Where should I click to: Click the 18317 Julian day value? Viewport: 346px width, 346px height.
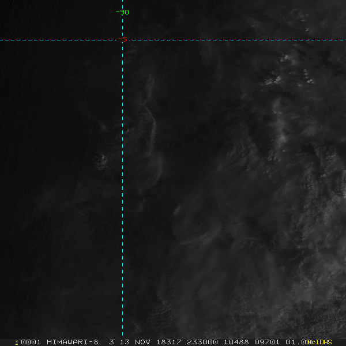click(x=169, y=342)
